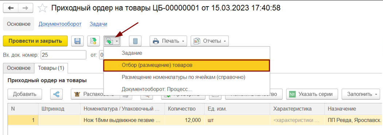This screenshot has width=383, height=135.
Task: Click the document structure report icon
Action: tap(135, 41)
